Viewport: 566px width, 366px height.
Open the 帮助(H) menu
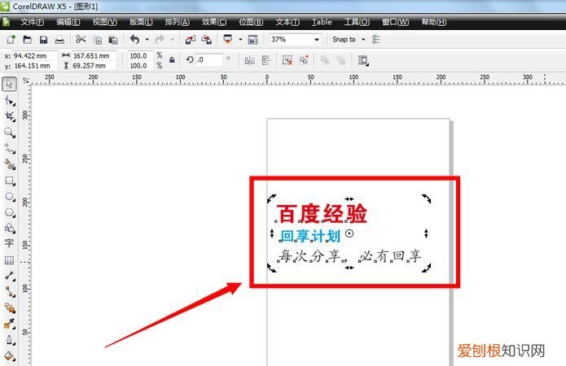[x=434, y=22]
